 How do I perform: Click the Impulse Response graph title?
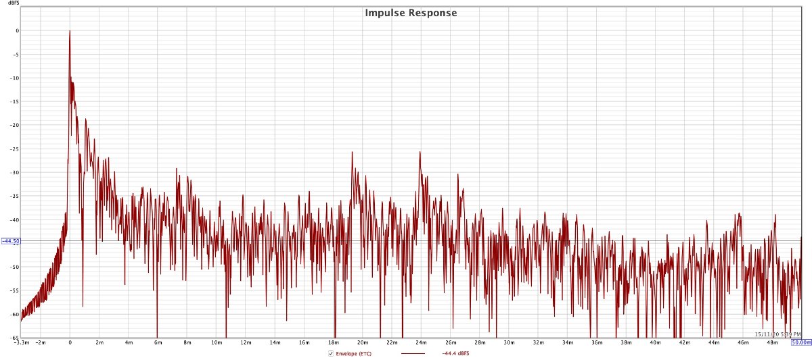(411, 13)
